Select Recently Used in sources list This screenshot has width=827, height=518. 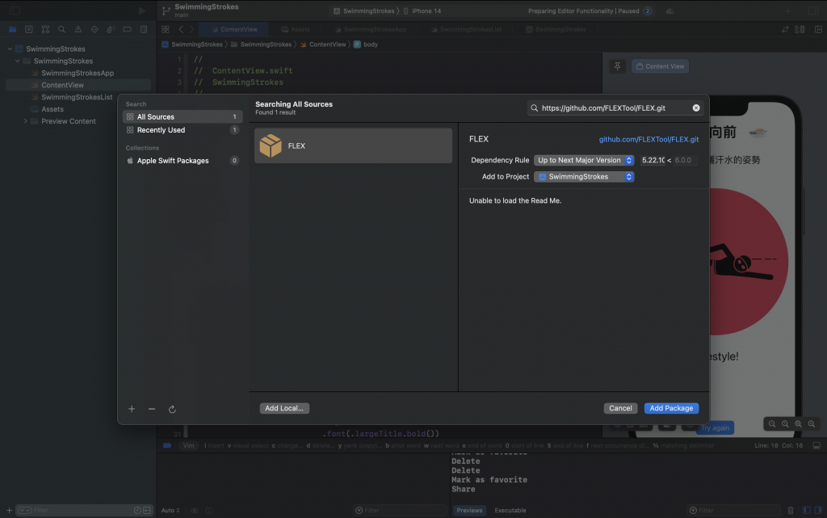pos(183,130)
